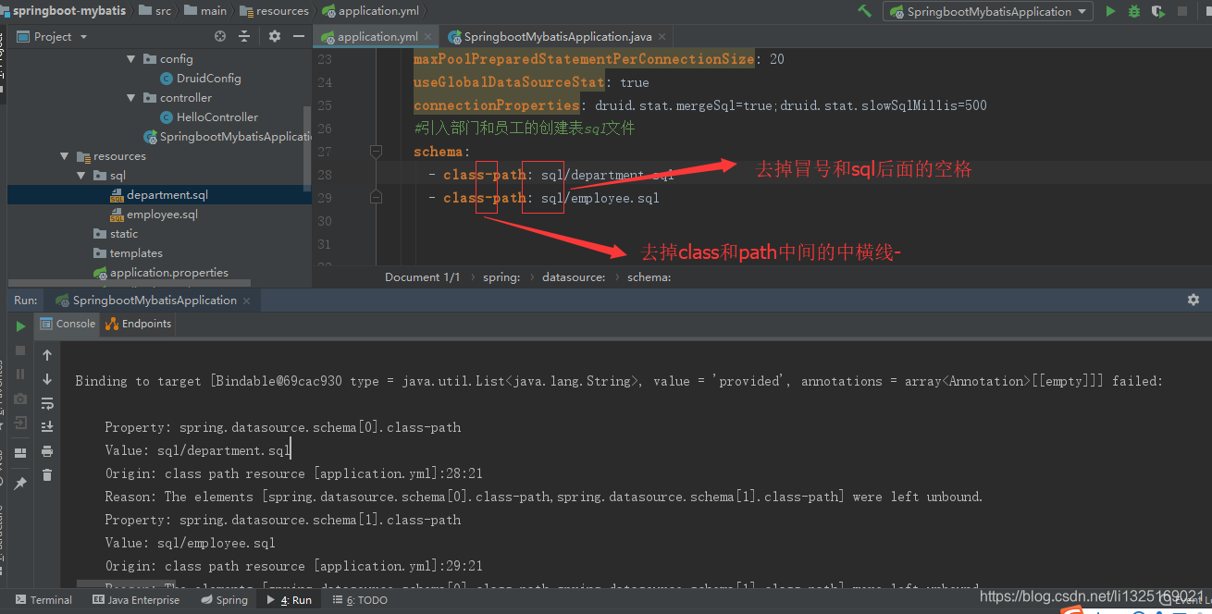
Task: Click 'schema:' in editor breadcrumb
Action: pos(649,276)
